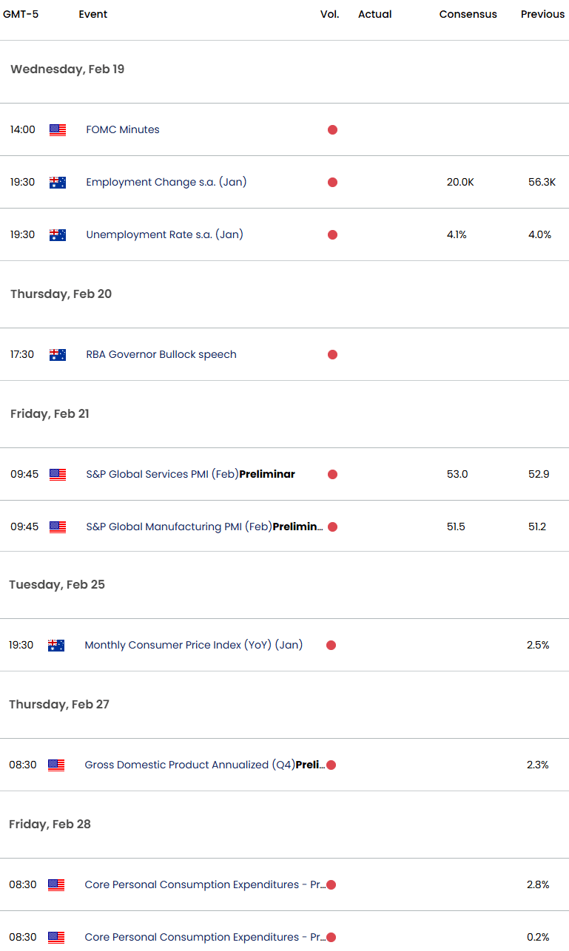Select the Consensus column header
The width and height of the screenshot is (569, 951).
(x=468, y=14)
